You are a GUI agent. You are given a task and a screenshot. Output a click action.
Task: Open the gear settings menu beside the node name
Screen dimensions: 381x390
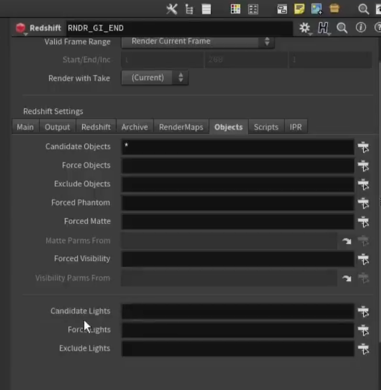point(305,28)
